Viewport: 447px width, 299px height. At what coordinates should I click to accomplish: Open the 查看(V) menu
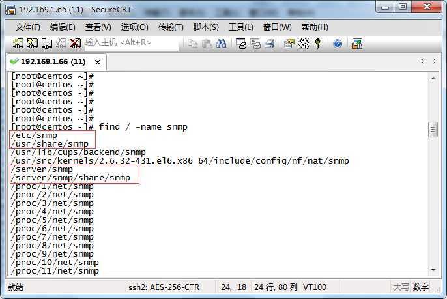(98, 27)
